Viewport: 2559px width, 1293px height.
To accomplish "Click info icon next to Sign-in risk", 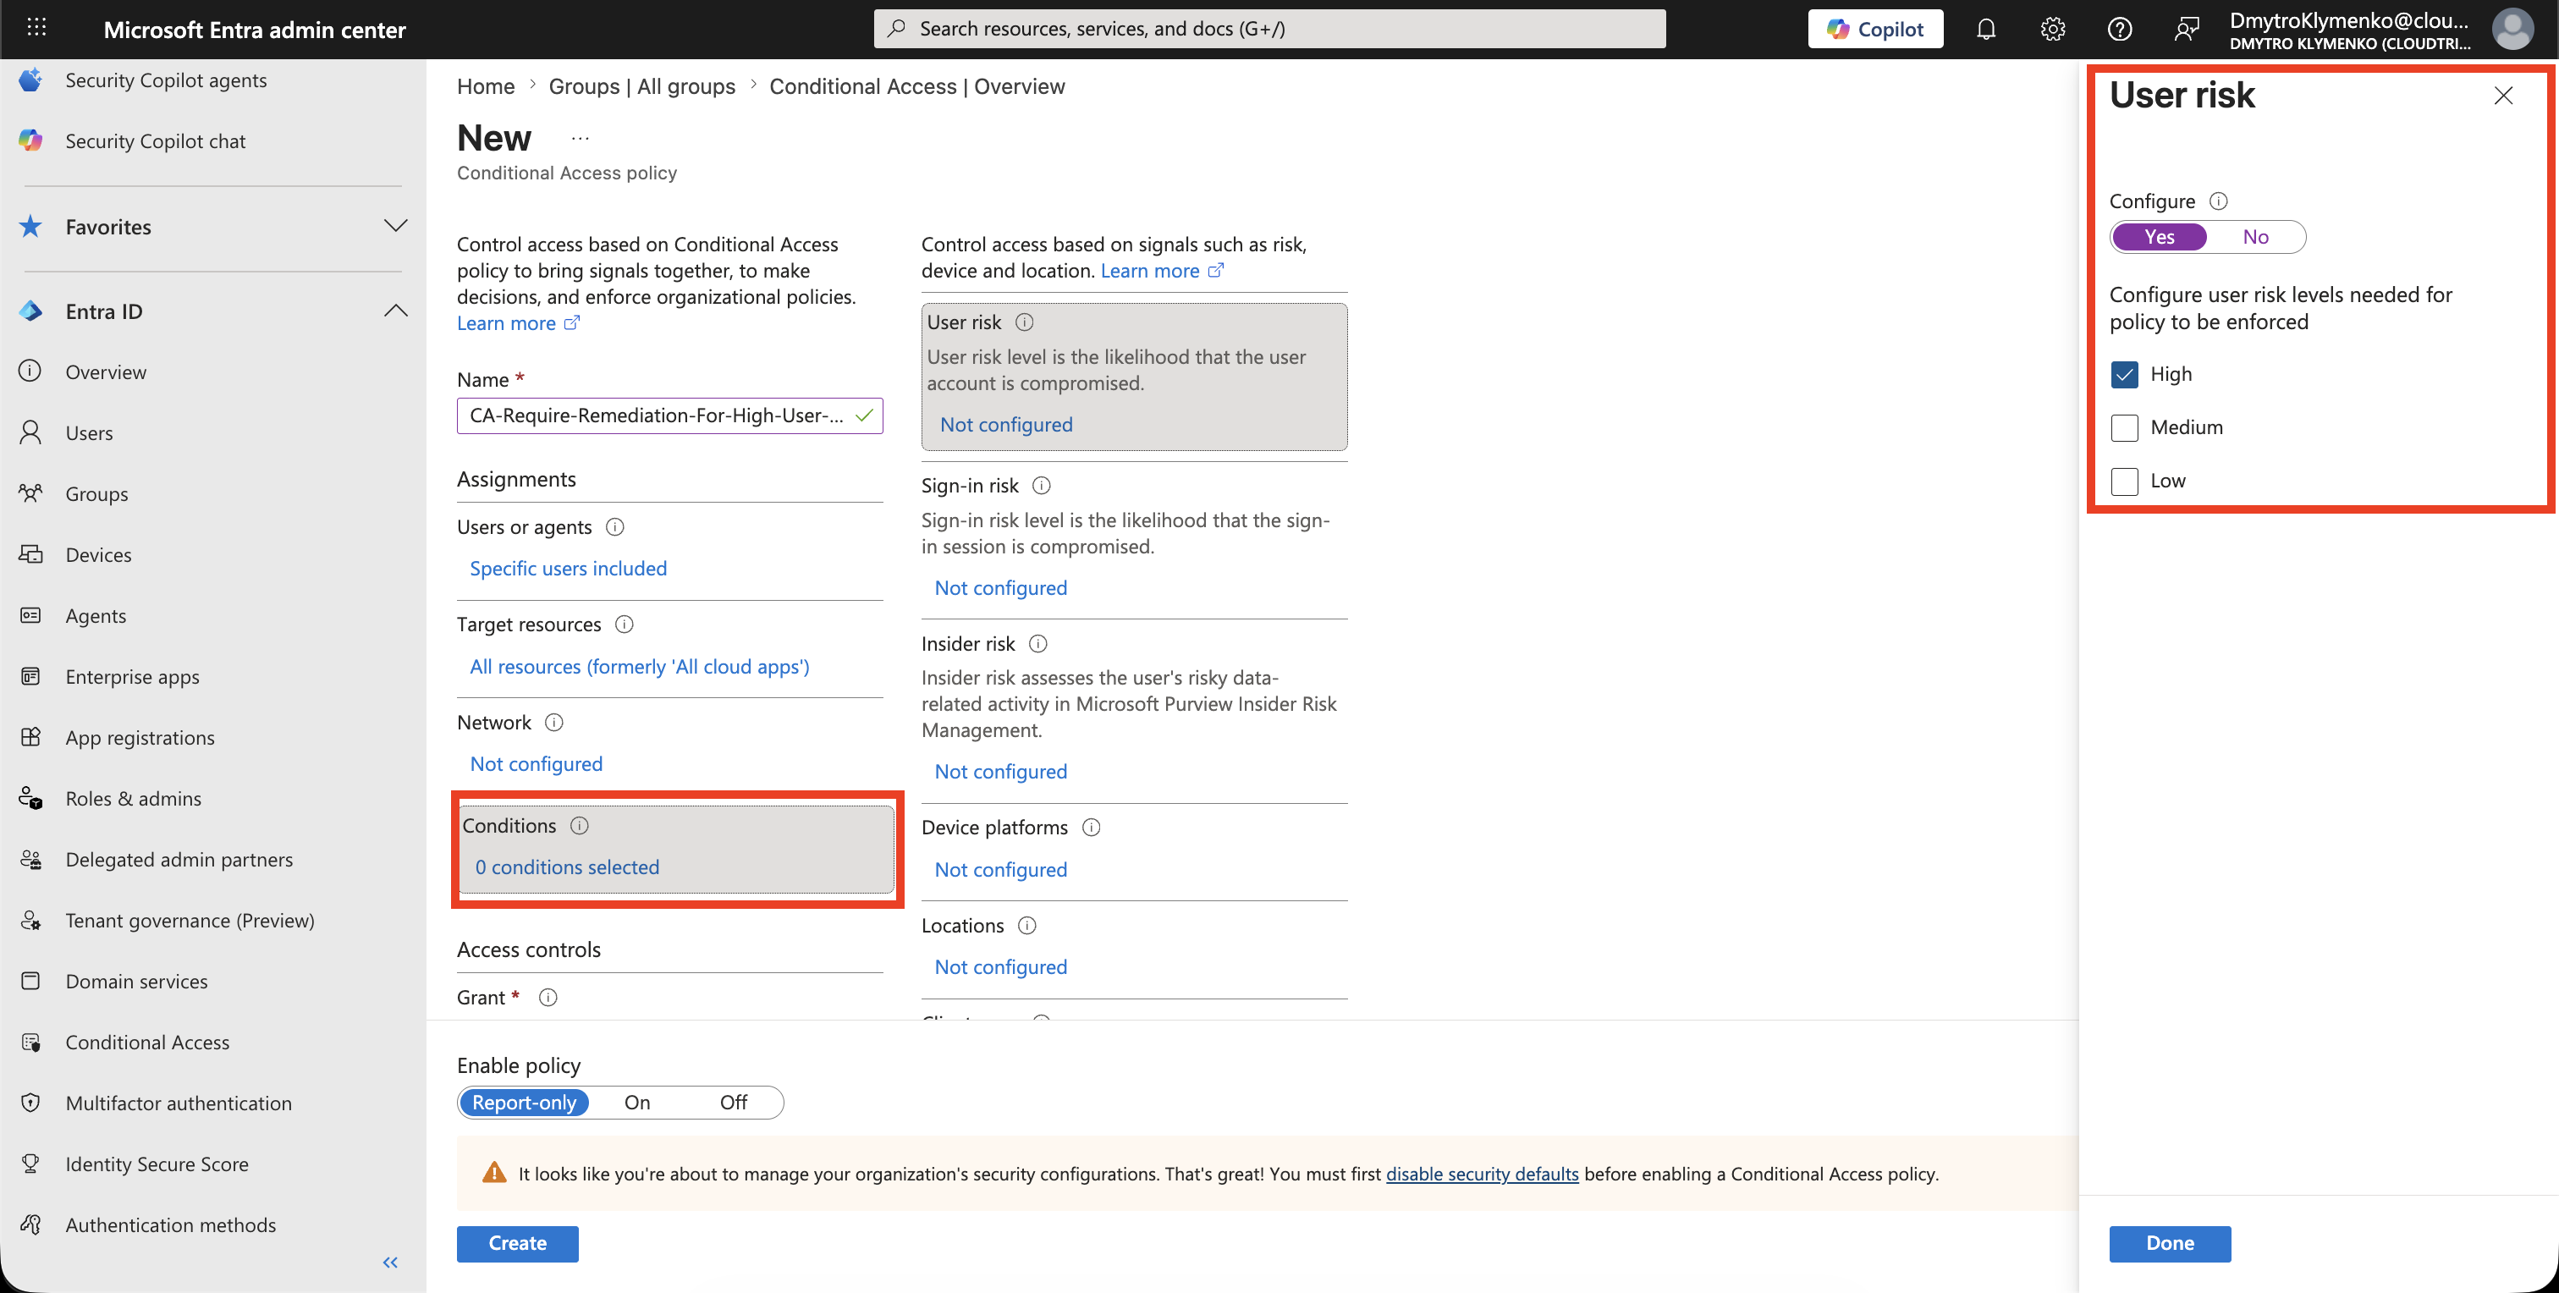I will click(x=1041, y=486).
